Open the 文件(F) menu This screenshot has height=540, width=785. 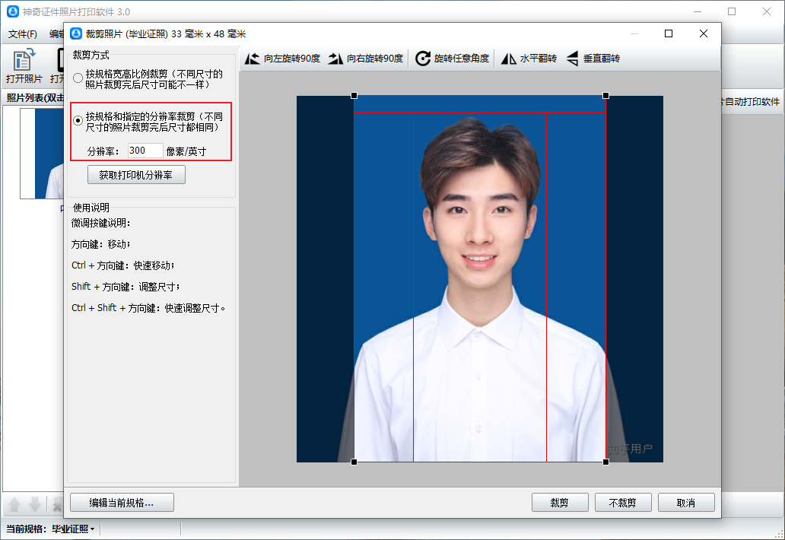point(23,34)
